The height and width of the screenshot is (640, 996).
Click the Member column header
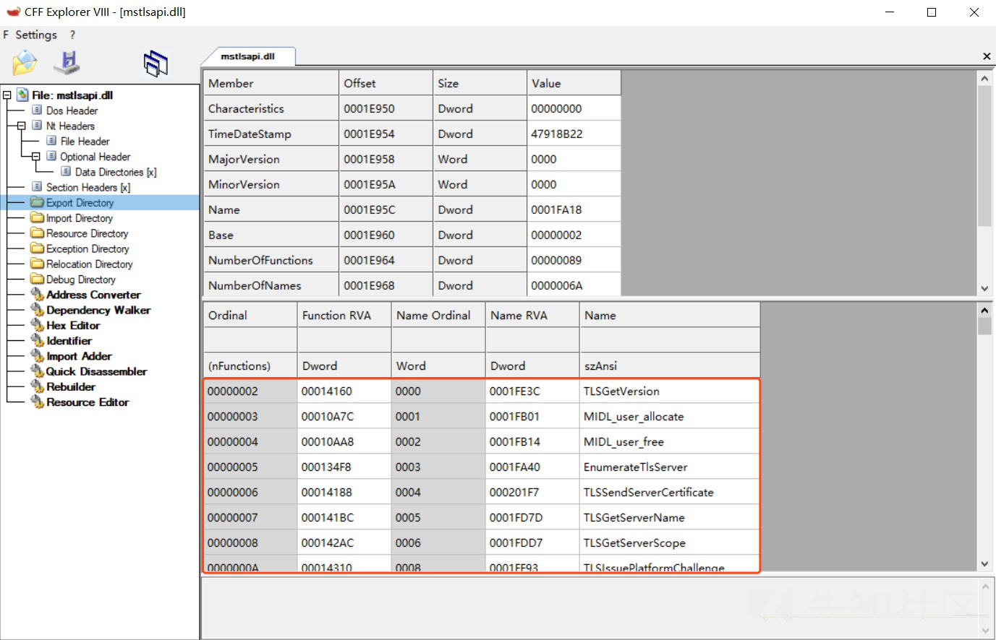pos(271,83)
